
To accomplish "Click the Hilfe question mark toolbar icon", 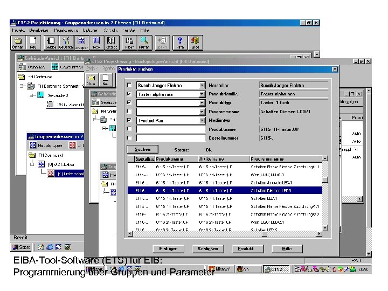I will pos(180,43).
